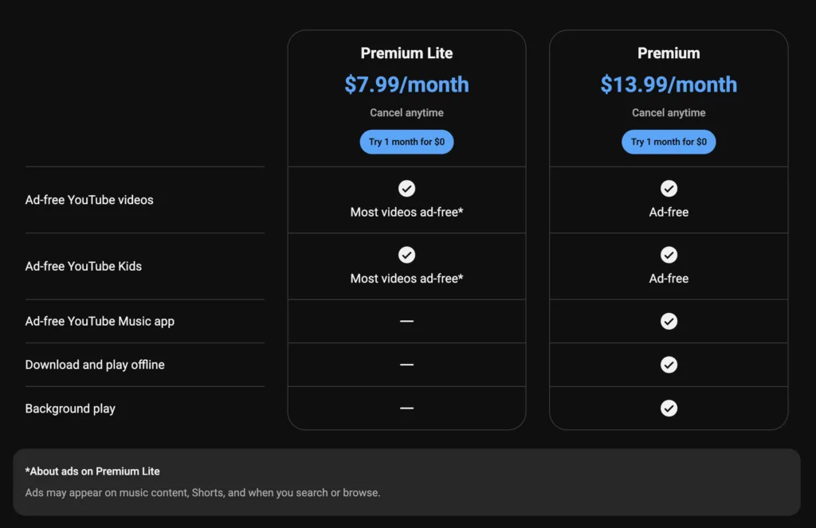816x528 pixels.
Task: Click Cancel anytime under Premium Lite
Action: coord(406,113)
